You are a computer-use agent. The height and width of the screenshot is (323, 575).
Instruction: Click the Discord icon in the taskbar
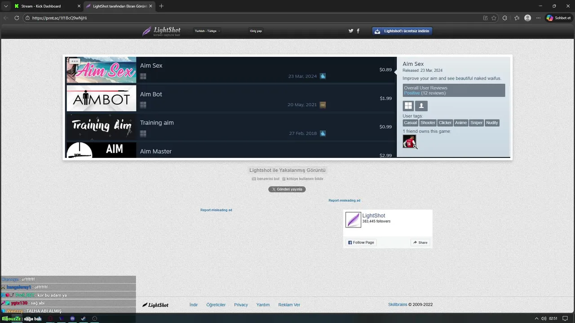(72, 319)
